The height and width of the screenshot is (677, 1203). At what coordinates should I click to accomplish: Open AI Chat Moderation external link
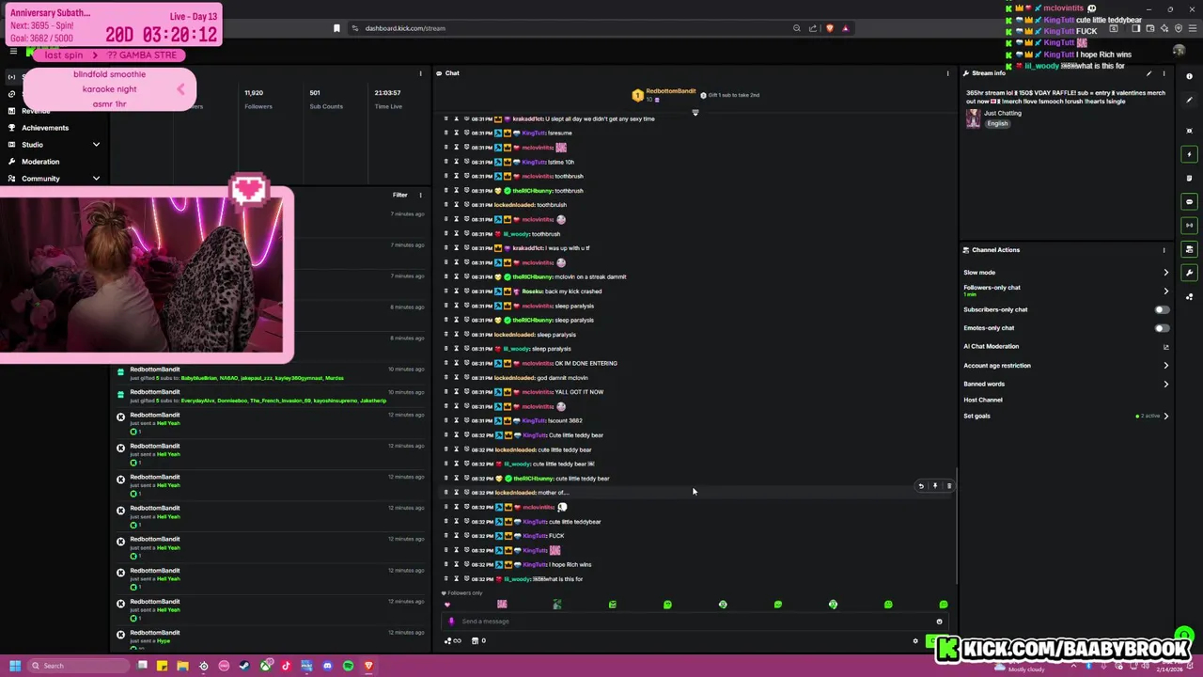pyautogui.click(x=1166, y=347)
